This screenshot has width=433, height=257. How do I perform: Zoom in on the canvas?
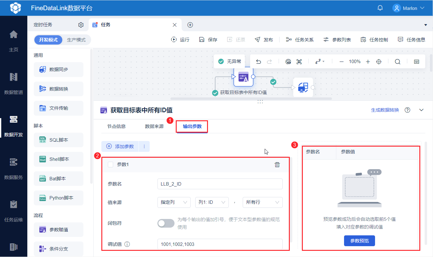368,62
